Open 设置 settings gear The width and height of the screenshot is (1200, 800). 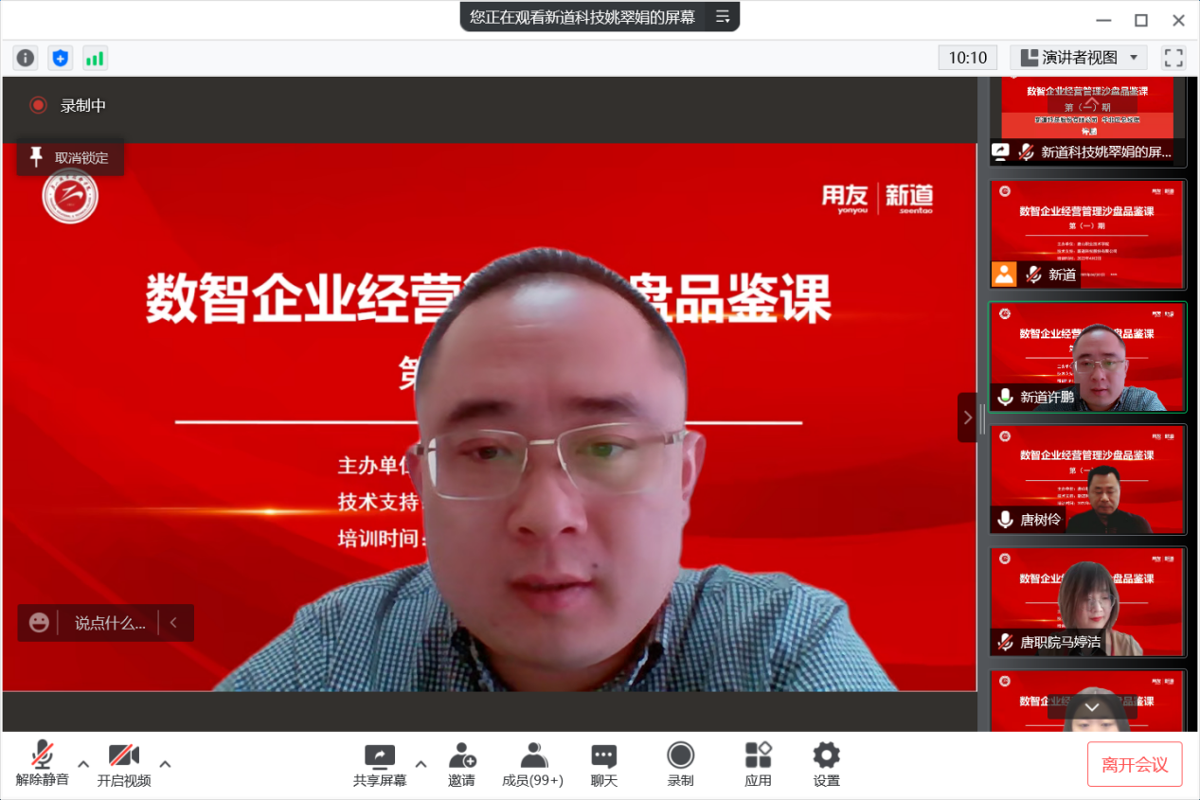point(827,765)
